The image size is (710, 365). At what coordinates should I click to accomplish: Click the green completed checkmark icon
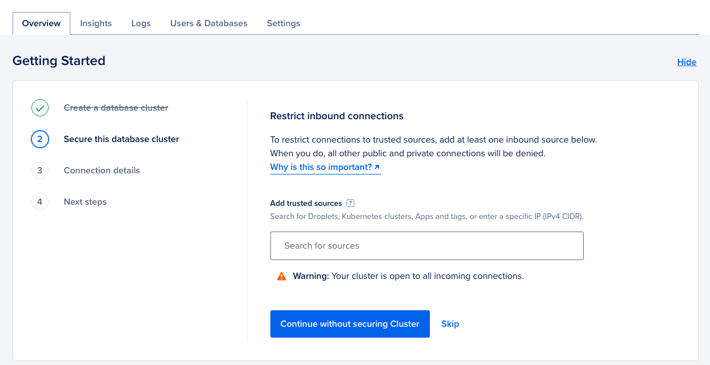40,108
